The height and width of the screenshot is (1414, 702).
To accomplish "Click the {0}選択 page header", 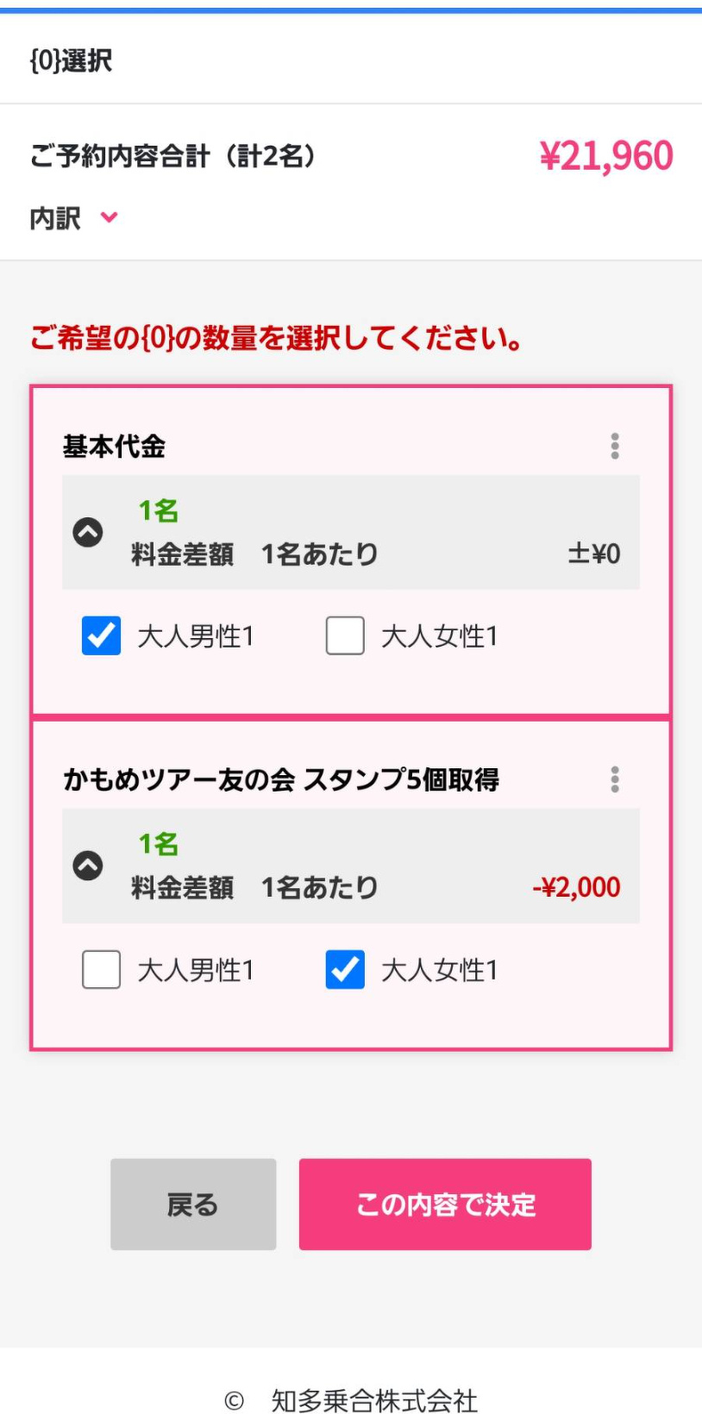I will pyautogui.click(x=72, y=60).
